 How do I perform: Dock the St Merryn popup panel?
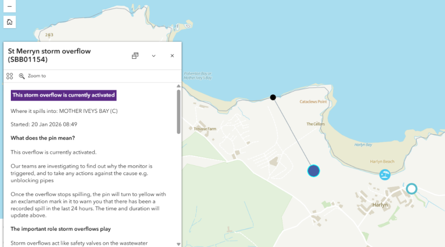click(x=135, y=56)
